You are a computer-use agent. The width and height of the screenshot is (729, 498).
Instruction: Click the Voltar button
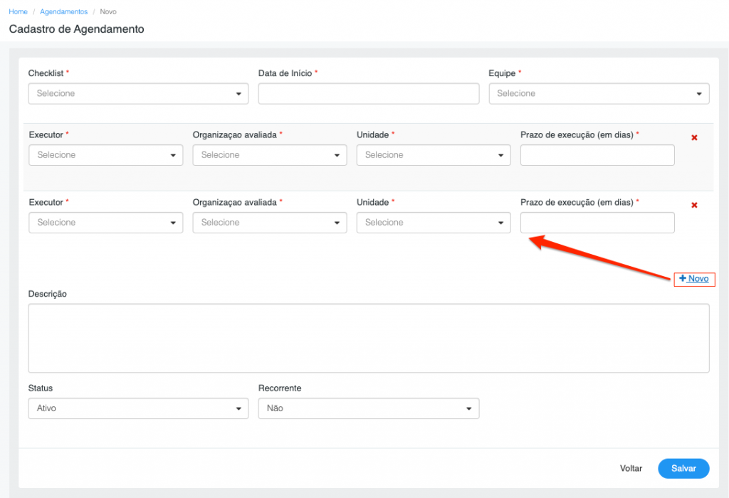[x=631, y=469]
